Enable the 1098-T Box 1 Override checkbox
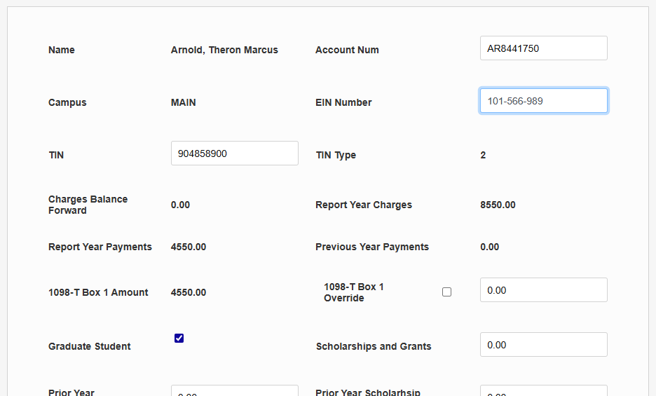The image size is (656, 396). coord(446,292)
